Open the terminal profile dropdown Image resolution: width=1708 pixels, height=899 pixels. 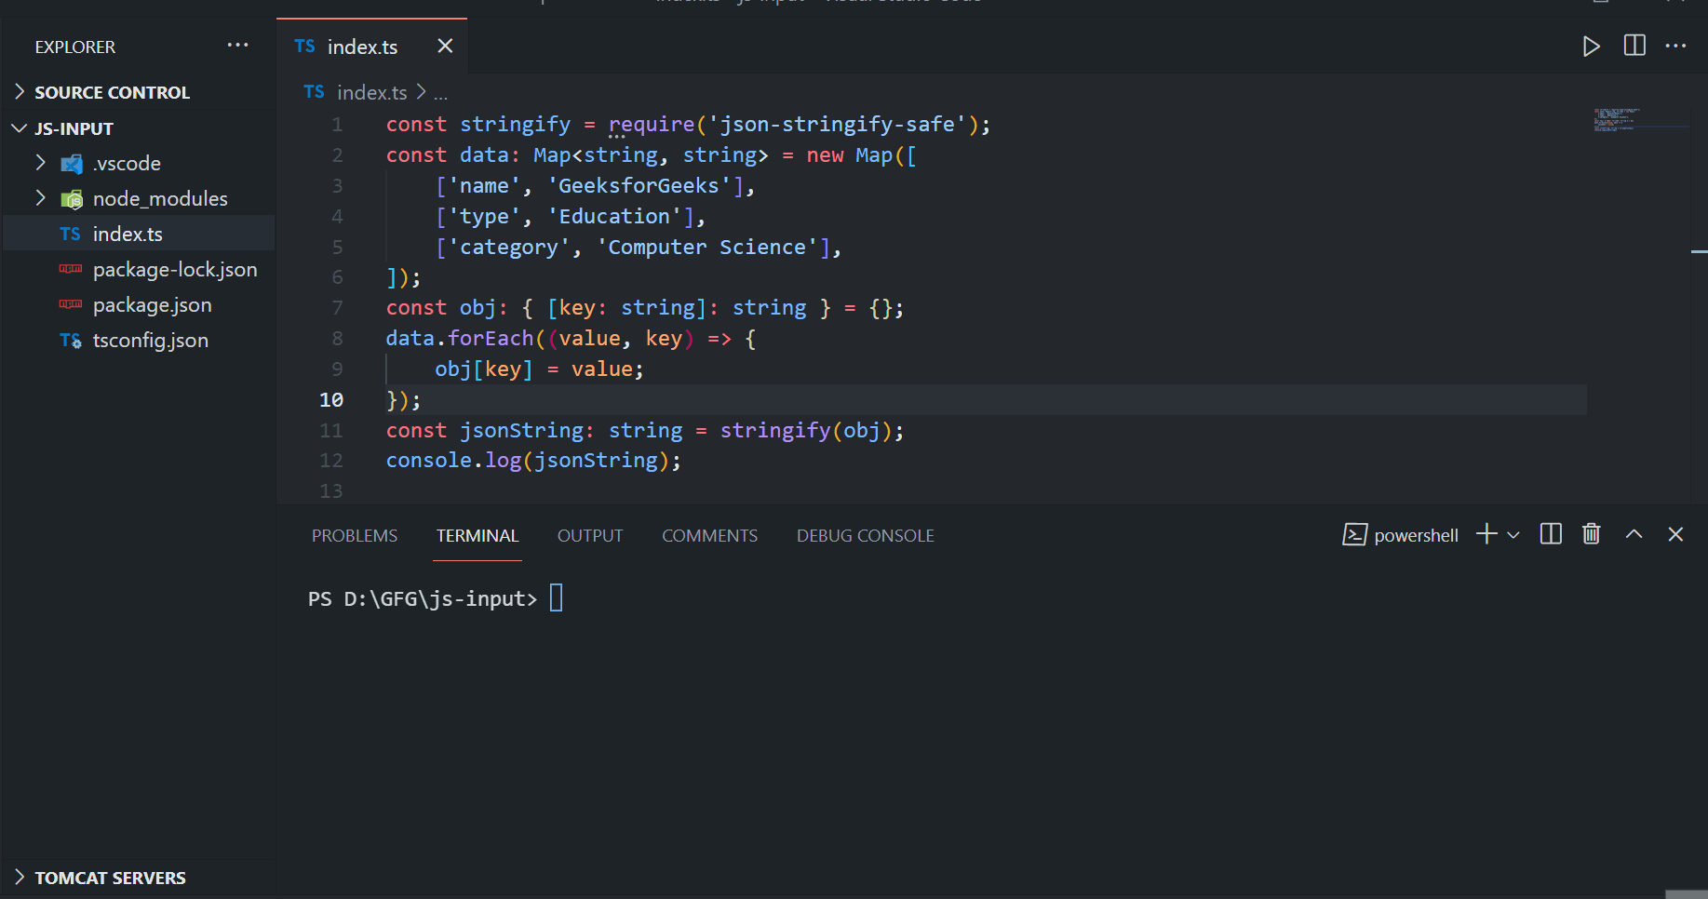pos(1514,534)
